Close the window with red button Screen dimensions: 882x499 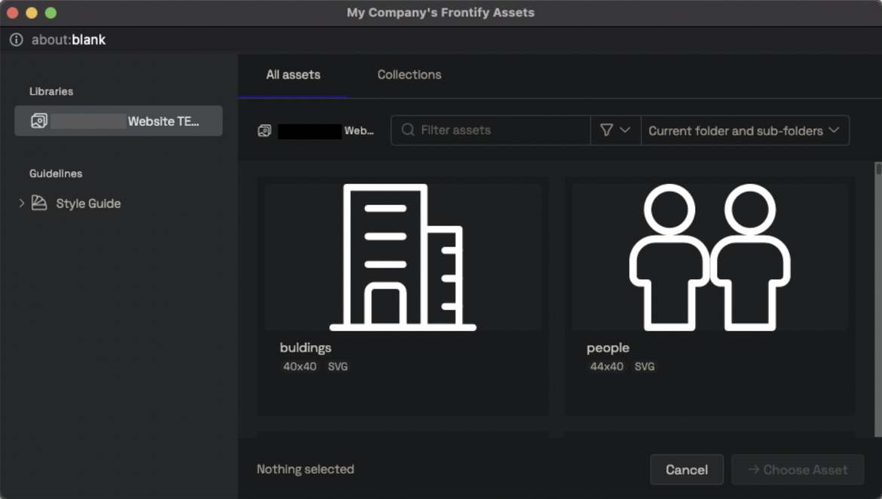(x=12, y=12)
